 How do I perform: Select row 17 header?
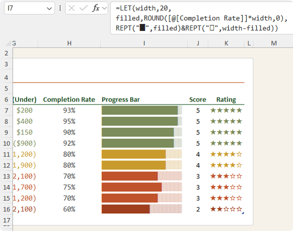pos(7,220)
